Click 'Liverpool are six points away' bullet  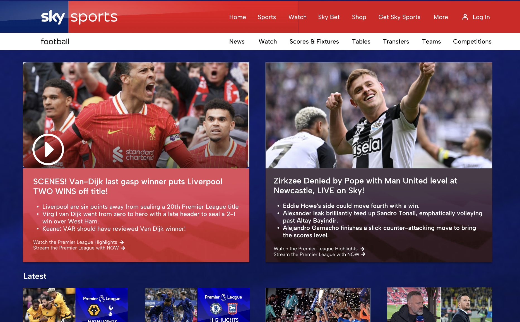[x=140, y=207]
